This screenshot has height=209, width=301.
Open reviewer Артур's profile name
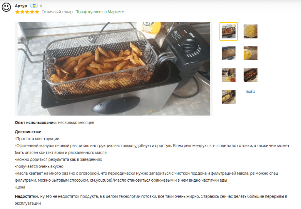pos(21,6)
